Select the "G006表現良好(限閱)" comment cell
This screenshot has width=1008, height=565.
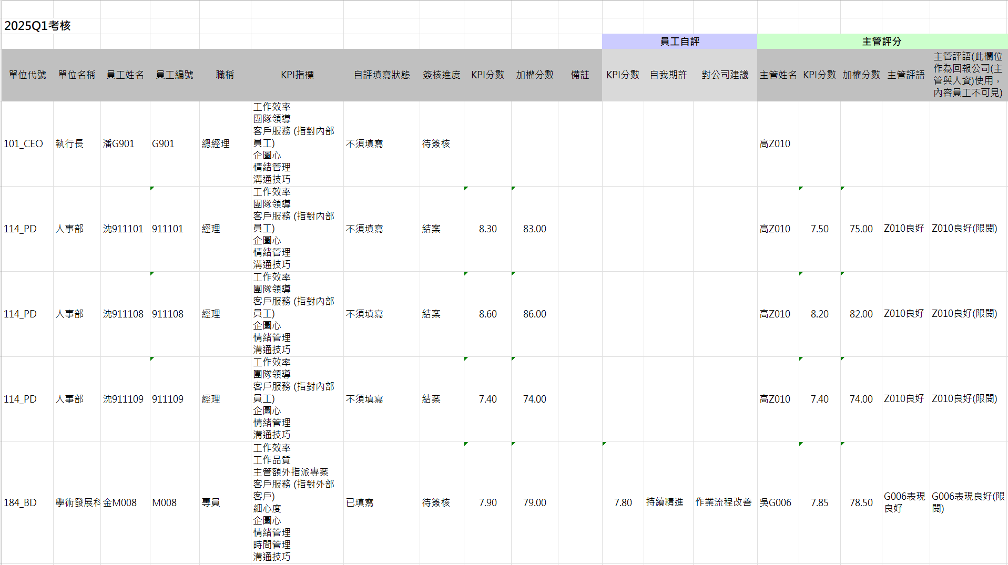pos(968,502)
